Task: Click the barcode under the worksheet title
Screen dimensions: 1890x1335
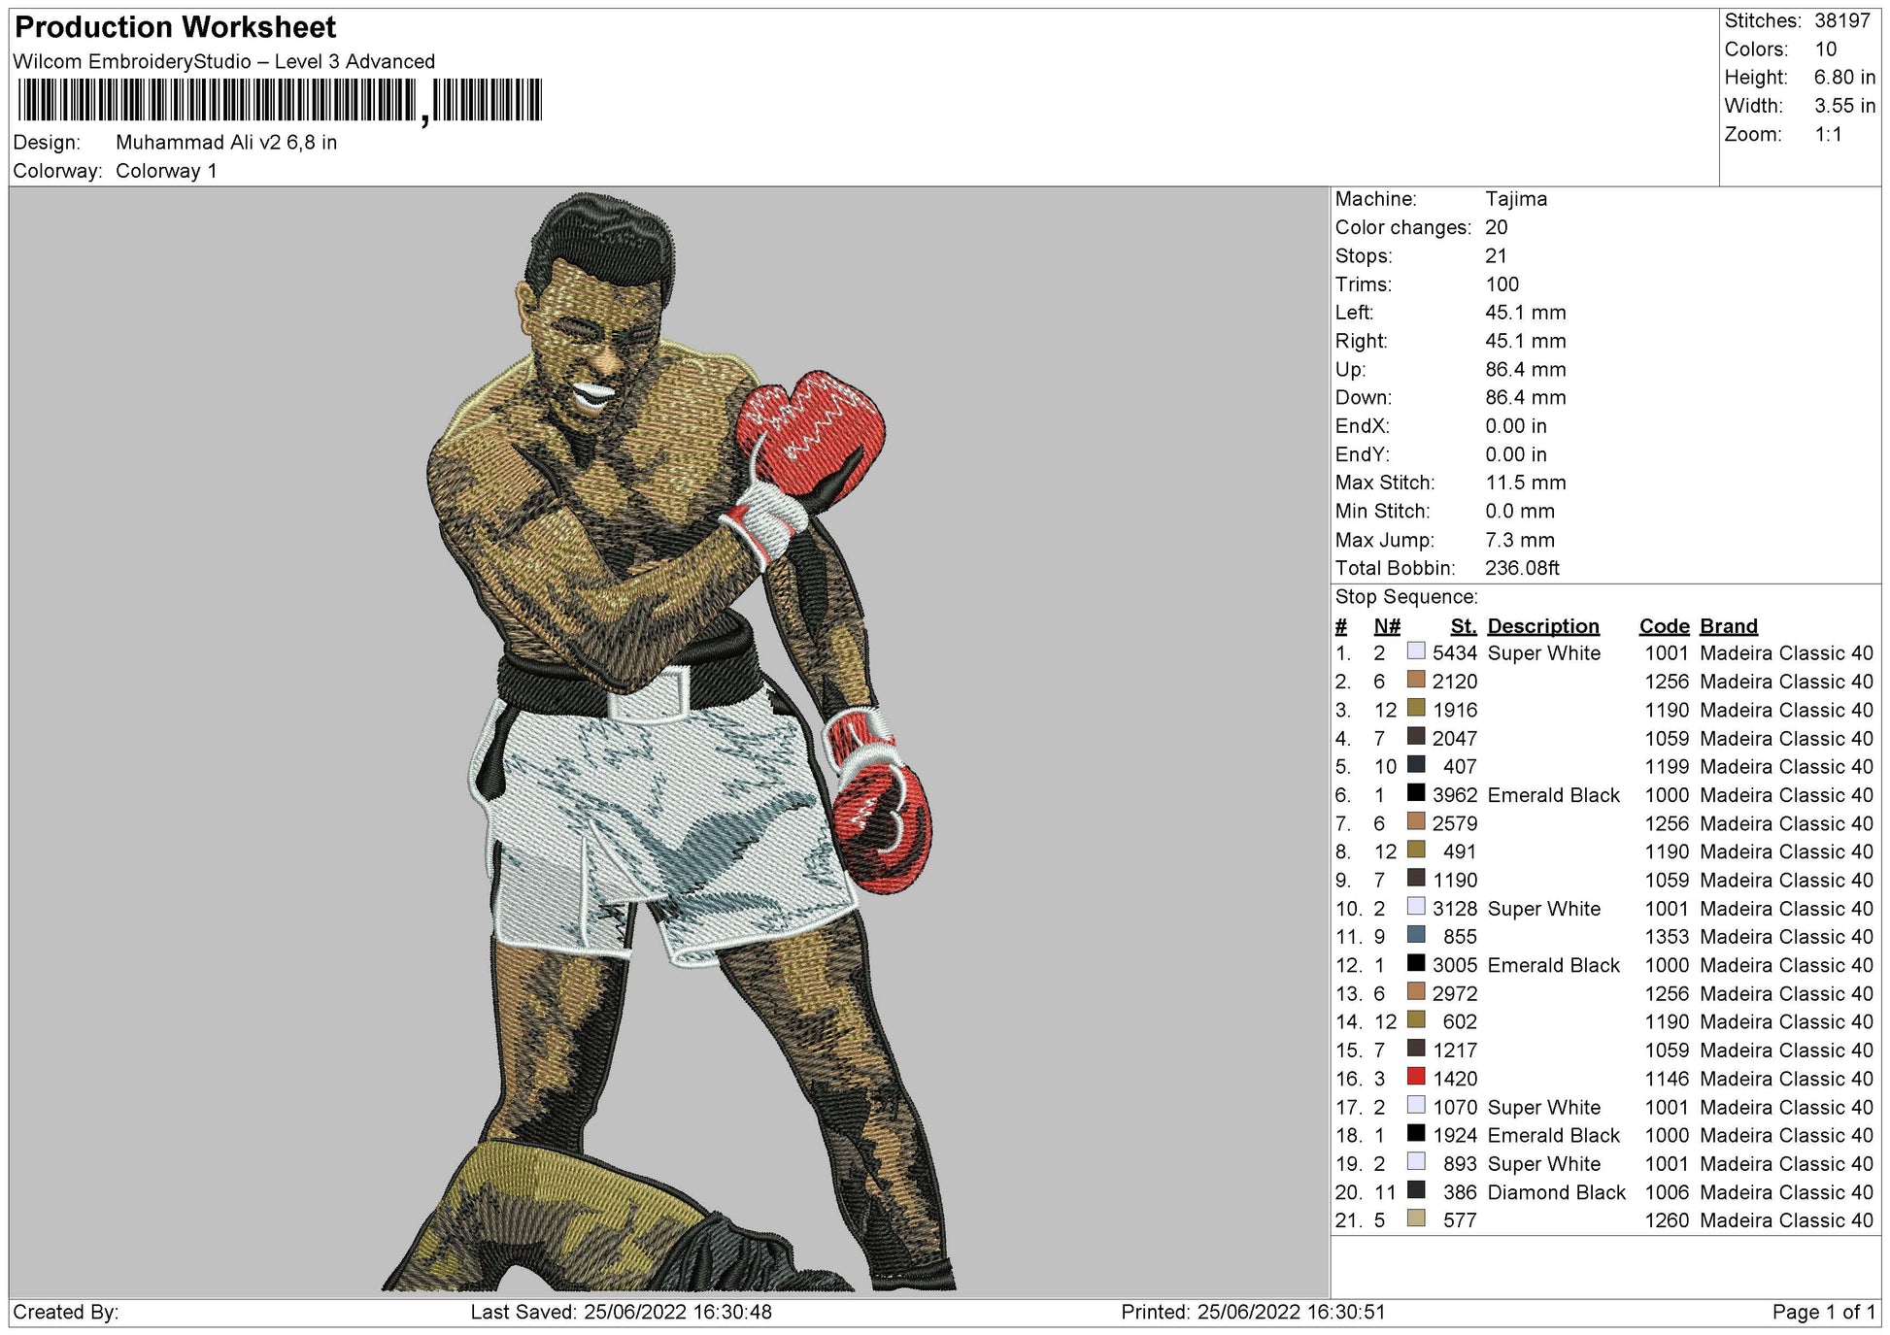Action: [280, 100]
